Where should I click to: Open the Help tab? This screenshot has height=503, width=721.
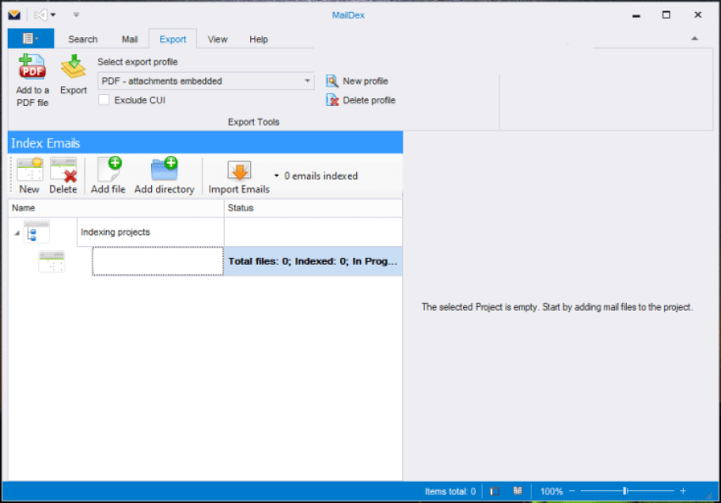[x=259, y=40]
